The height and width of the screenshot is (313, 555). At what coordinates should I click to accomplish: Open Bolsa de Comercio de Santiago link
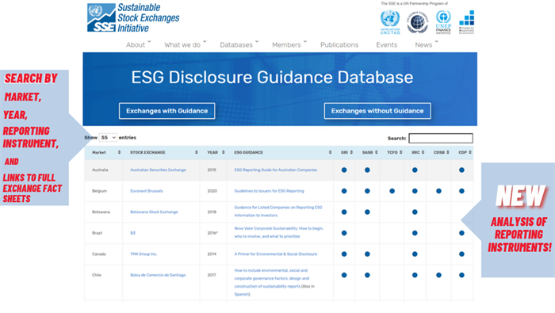click(158, 275)
